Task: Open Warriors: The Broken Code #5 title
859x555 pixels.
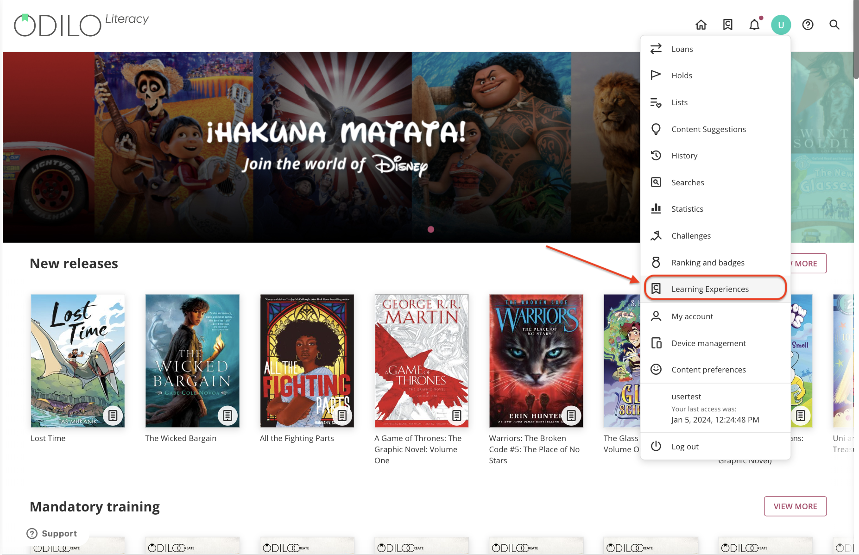Action: 534,449
